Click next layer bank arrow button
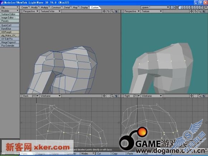 coord(174,8)
